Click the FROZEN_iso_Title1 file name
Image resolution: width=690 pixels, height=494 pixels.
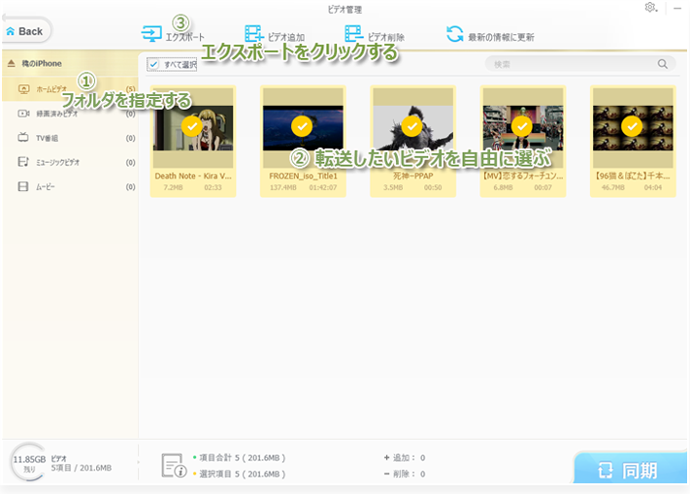303,176
